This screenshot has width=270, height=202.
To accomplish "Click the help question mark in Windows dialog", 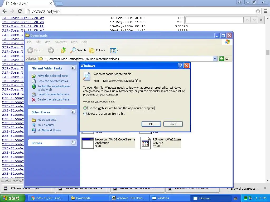I will point(180,65).
